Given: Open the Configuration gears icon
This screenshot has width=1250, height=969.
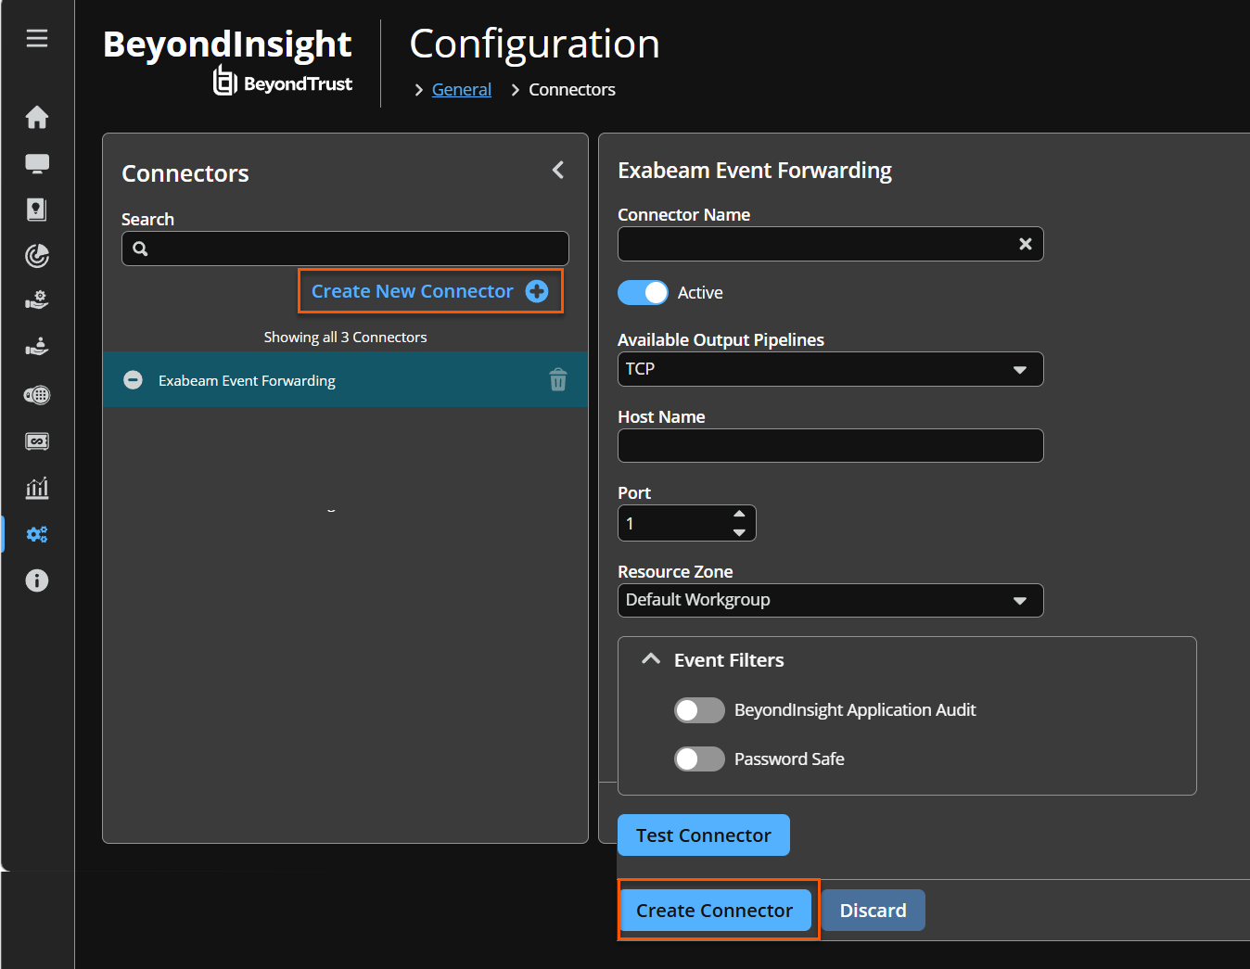Looking at the screenshot, I should click(37, 534).
